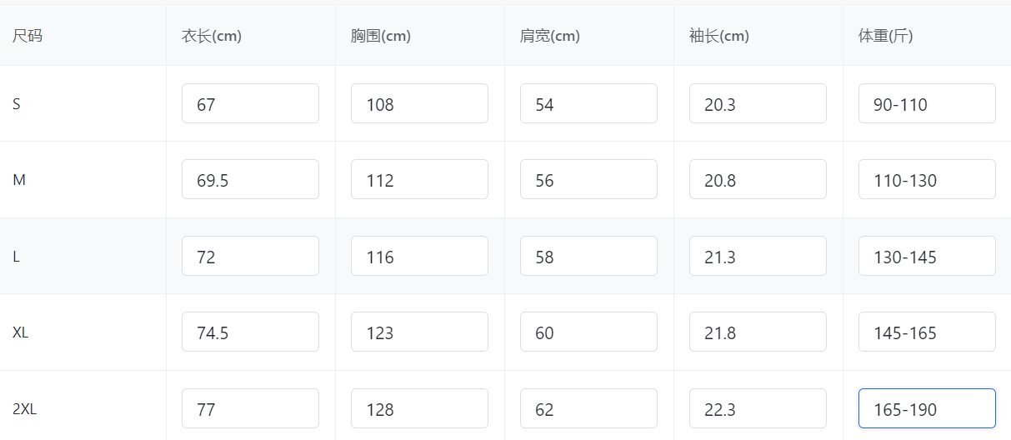Select the 2XL sleeve length 22.3 field
Viewport: 1011px width, 440px height.
pyautogui.click(x=758, y=409)
